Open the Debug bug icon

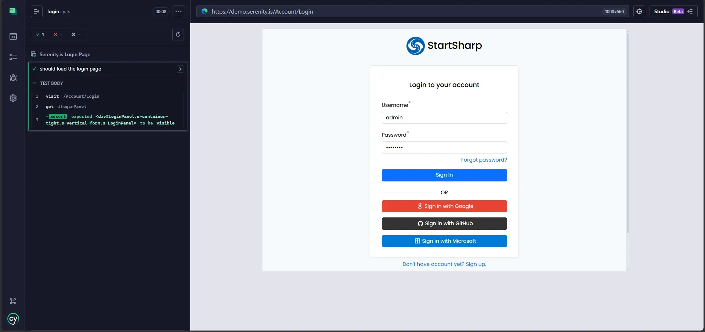click(x=13, y=77)
